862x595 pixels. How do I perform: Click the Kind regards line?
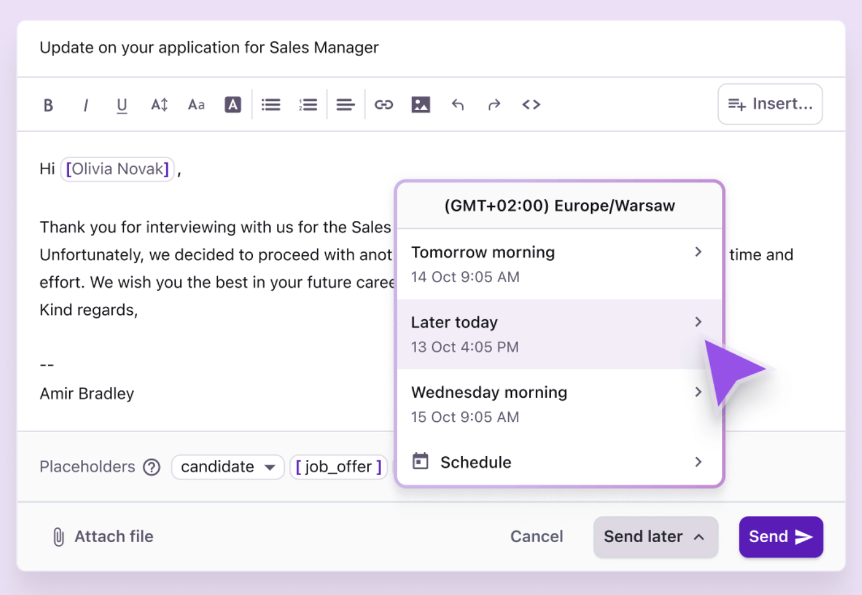point(89,310)
